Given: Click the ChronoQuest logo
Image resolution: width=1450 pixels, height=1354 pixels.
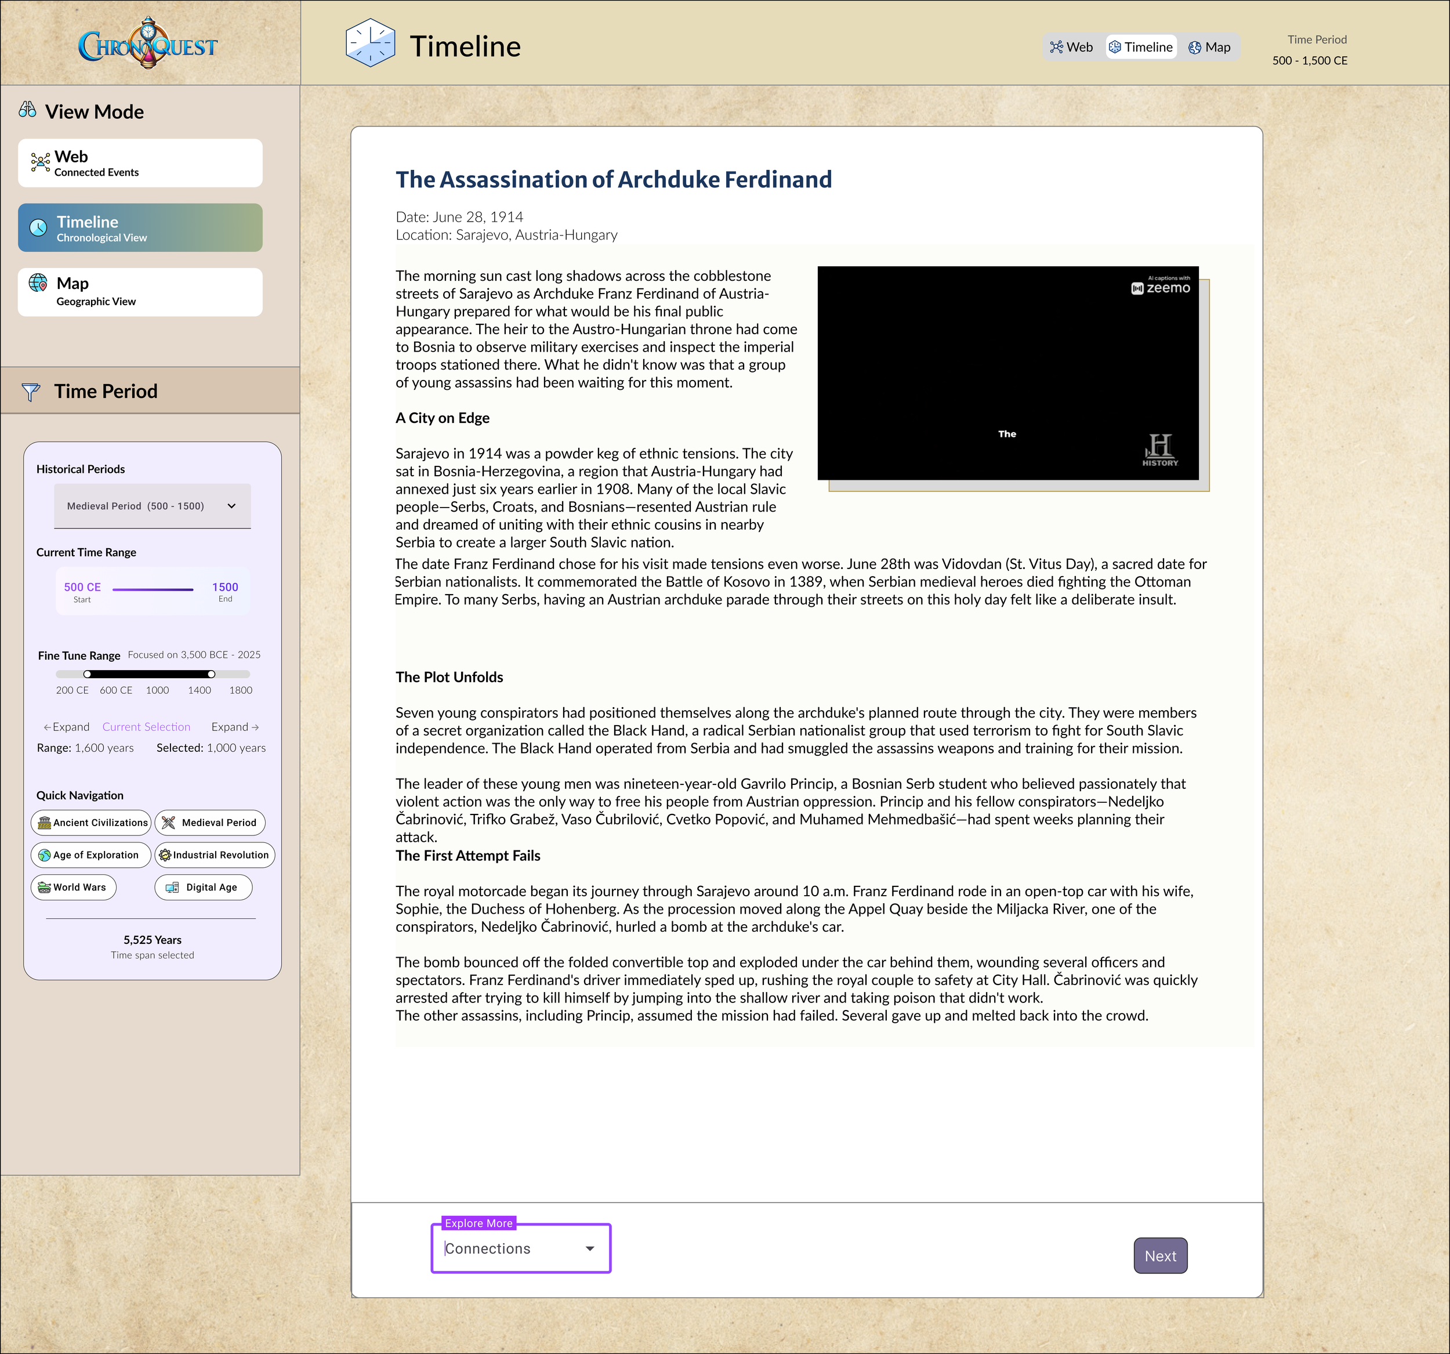Looking at the screenshot, I should point(146,44).
